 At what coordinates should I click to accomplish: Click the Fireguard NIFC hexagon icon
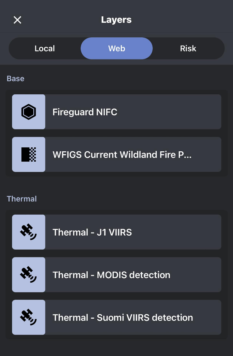28,112
